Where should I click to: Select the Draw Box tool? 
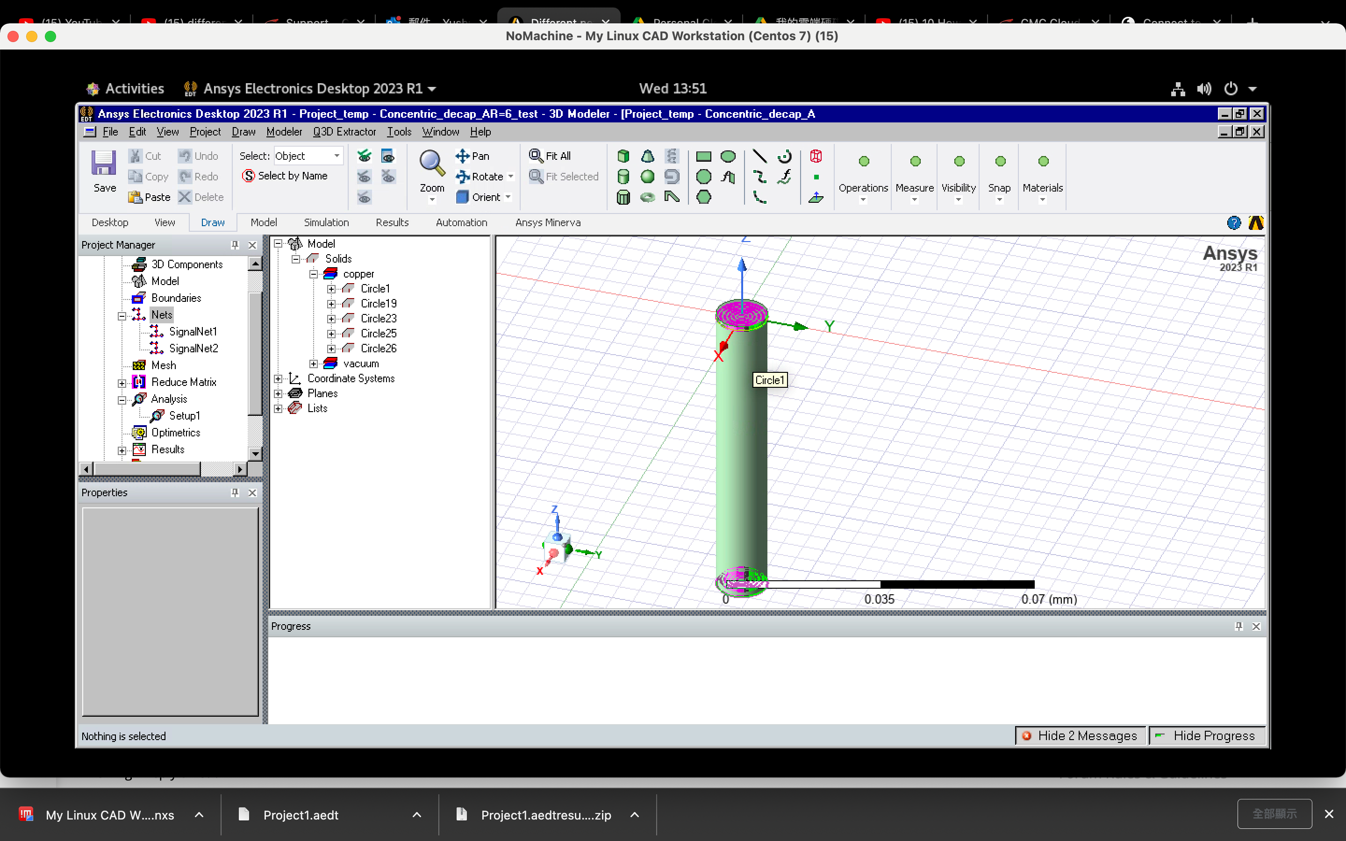click(x=623, y=157)
